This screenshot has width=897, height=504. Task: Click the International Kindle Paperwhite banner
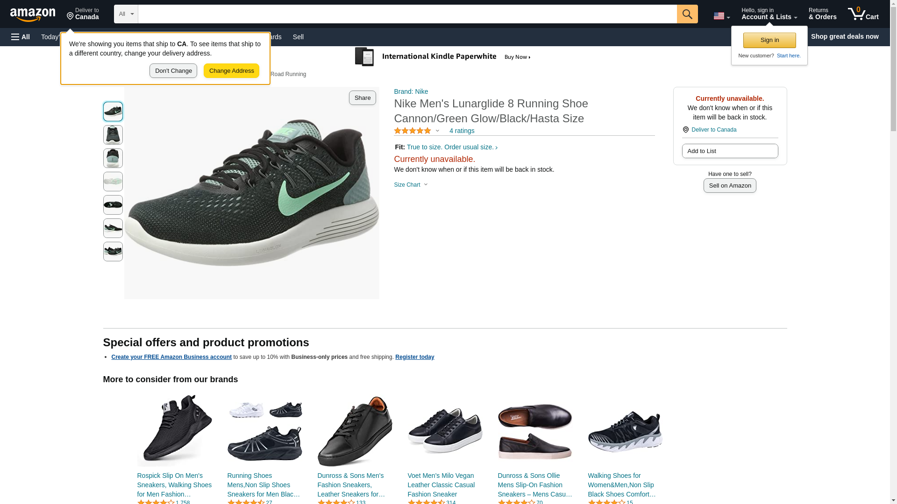coord(442,57)
